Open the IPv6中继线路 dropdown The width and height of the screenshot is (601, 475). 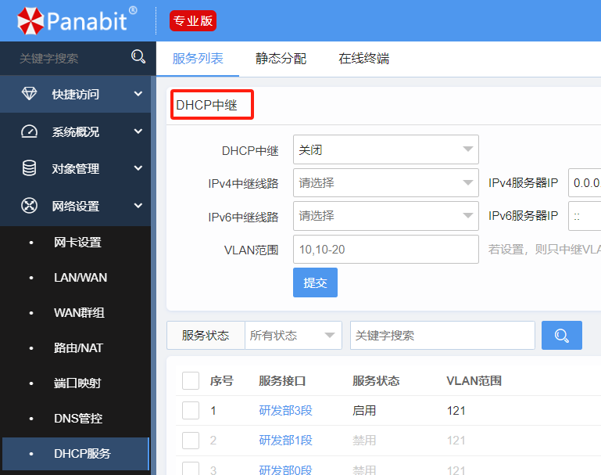pyautogui.click(x=385, y=216)
